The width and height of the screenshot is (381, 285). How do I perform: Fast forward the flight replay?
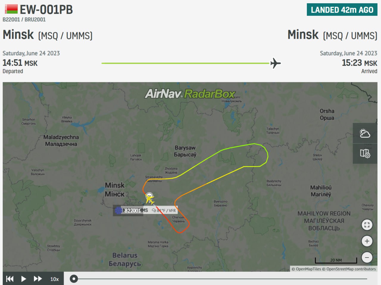point(38,279)
